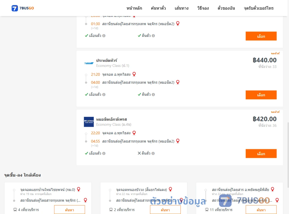The width and height of the screenshot is (289, 214).
Task: Click the ที่นั่งว่าง: 33 seat count
Action: [x=267, y=67]
